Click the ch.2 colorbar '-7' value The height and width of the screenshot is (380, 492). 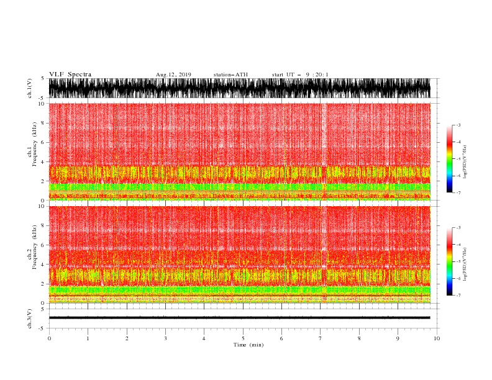click(x=458, y=295)
